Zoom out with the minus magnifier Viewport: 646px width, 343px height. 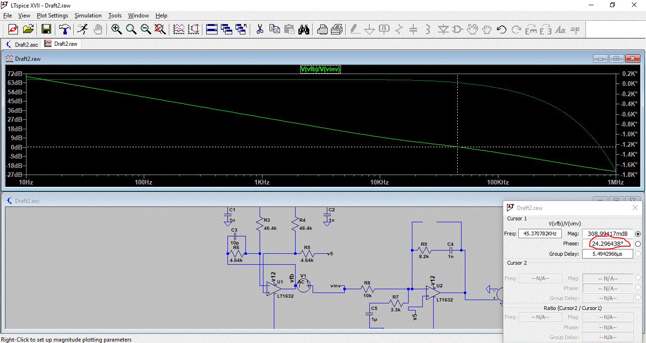point(146,29)
